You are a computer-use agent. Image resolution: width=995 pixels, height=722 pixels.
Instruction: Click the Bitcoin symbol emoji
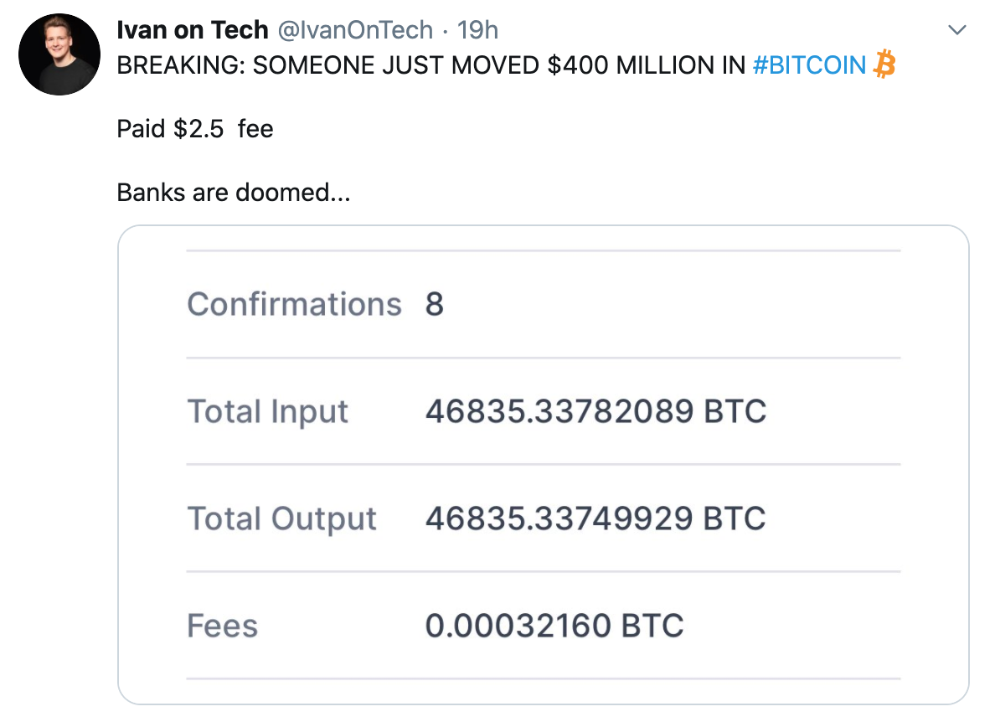tap(884, 64)
